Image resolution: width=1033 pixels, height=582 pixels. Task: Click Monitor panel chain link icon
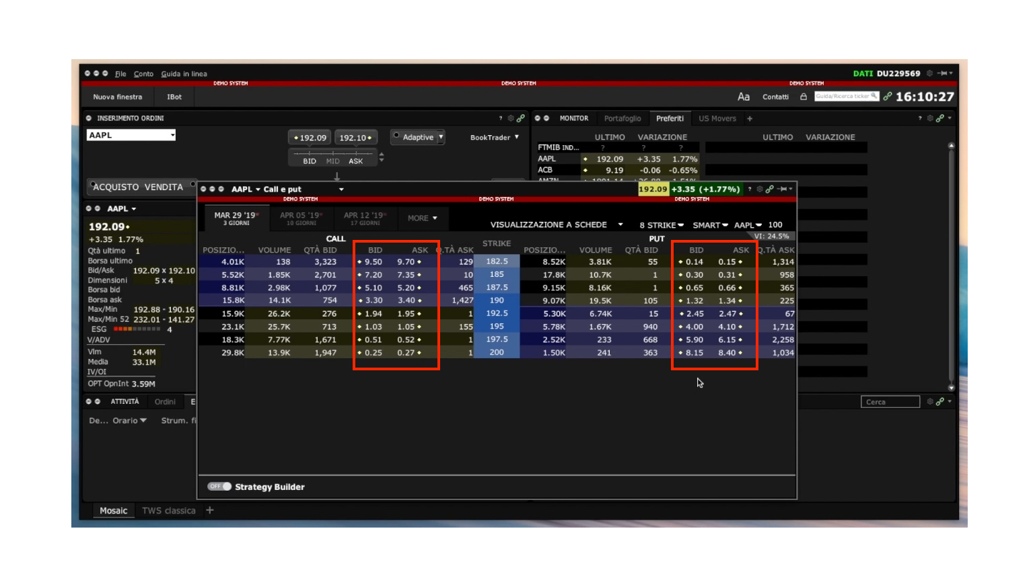tap(940, 118)
